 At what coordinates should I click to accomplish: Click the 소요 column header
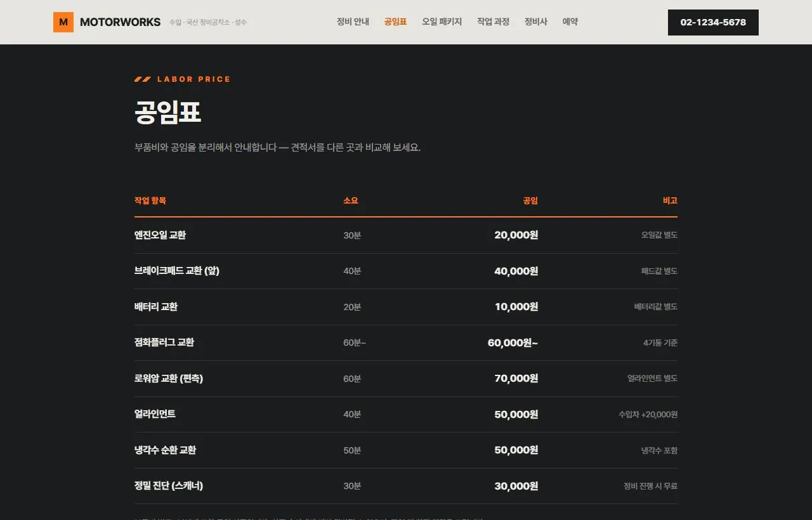pos(351,200)
